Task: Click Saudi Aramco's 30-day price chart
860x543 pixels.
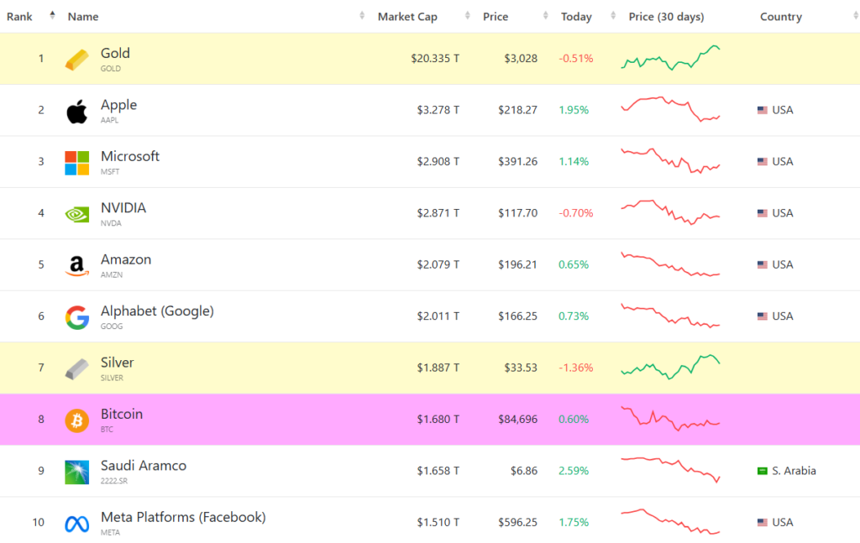Action: click(x=670, y=470)
